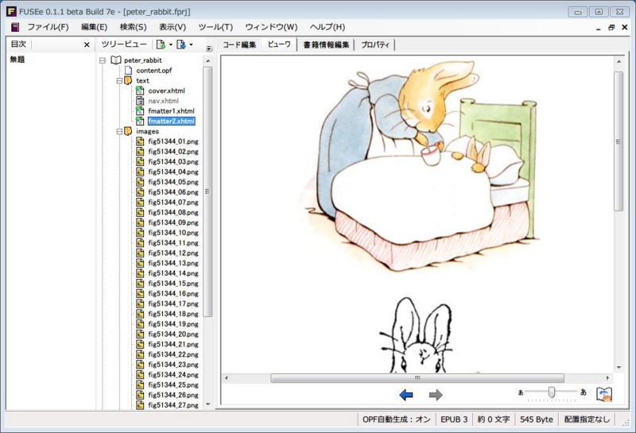Image resolution: width=636 pixels, height=433 pixels.
Task: Click the add new file icon in tree toolbar
Action: coord(161,44)
